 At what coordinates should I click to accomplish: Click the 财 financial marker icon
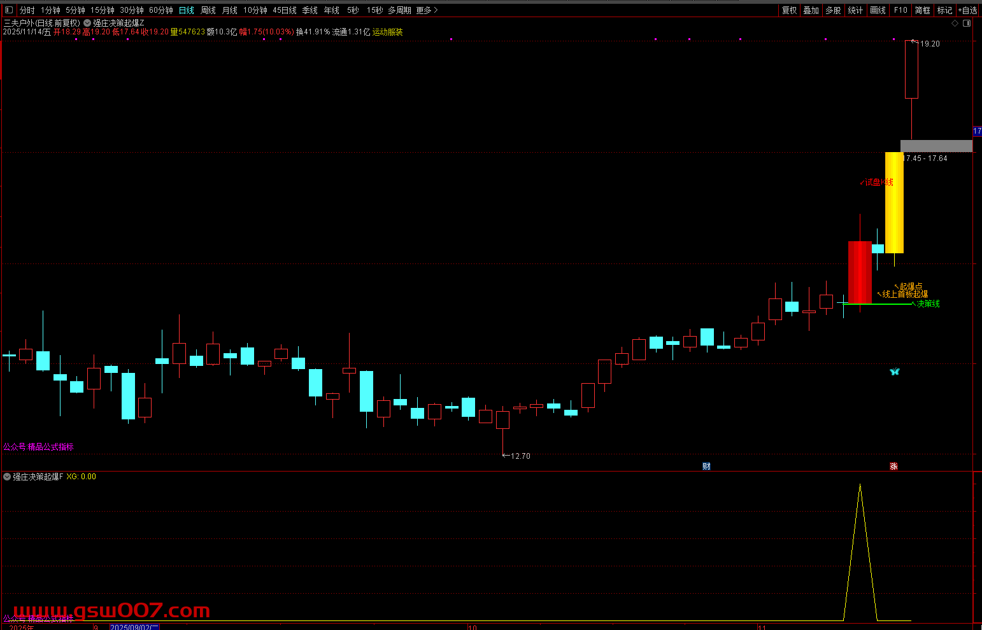coord(706,466)
